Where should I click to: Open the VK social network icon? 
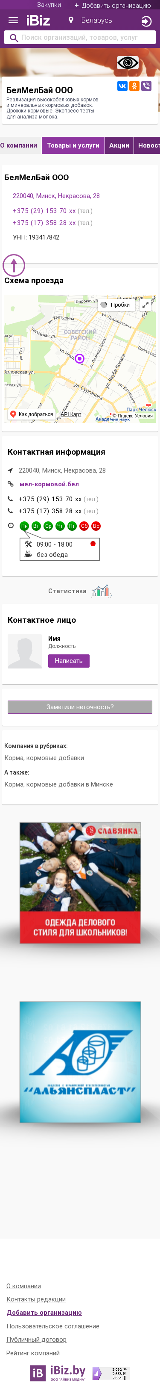122,86
